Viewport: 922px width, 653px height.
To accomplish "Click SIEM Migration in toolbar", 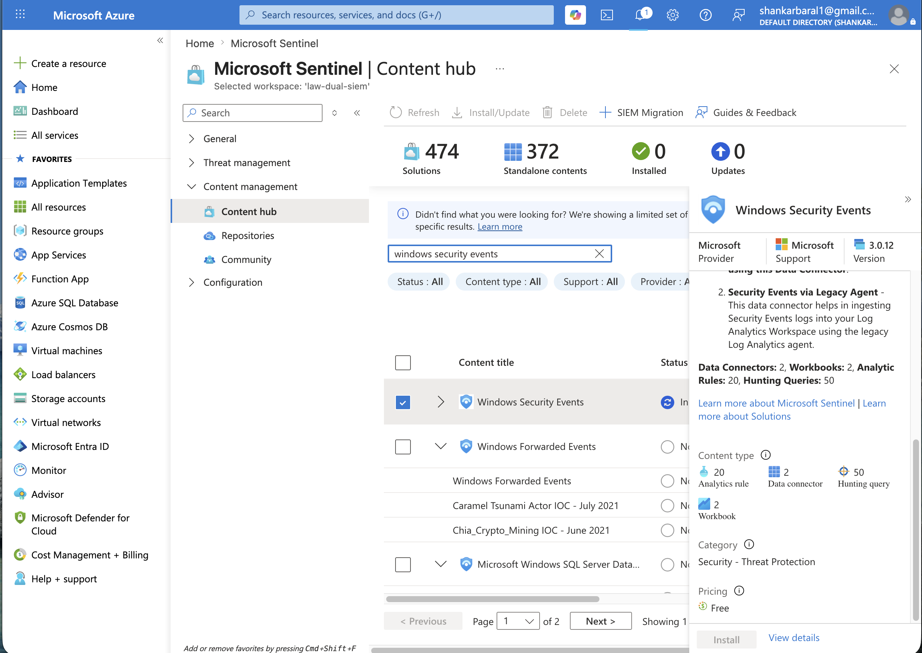I will [x=641, y=112].
